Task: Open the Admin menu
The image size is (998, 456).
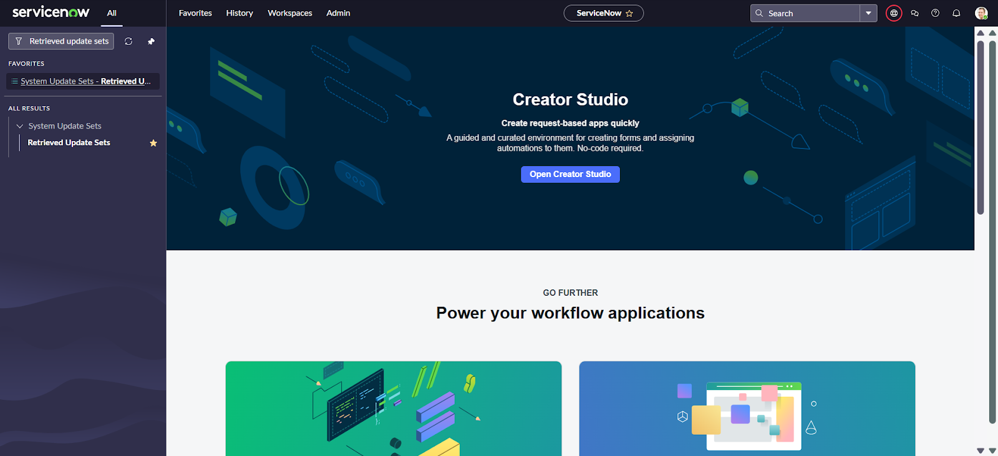Action: (x=338, y=13)
